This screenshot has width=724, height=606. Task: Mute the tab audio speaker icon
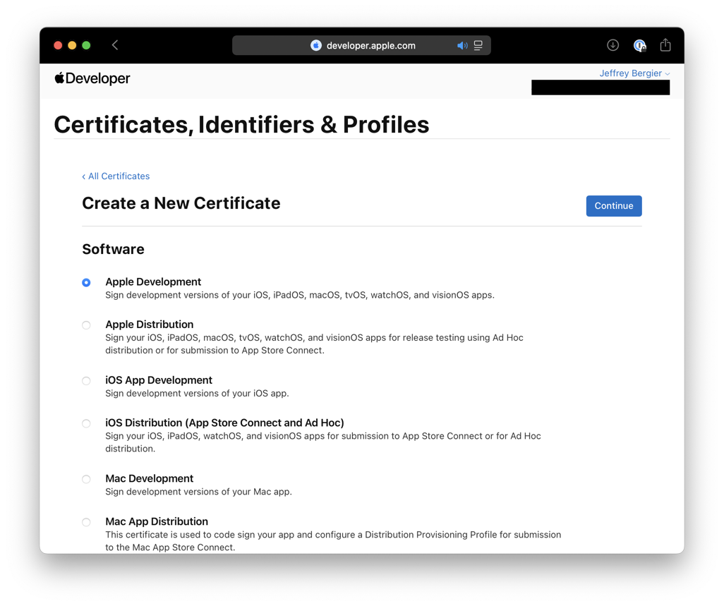click(x=462, y=45)
